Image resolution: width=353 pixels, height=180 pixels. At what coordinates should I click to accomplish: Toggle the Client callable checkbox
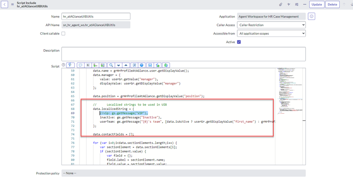(63, 34)
